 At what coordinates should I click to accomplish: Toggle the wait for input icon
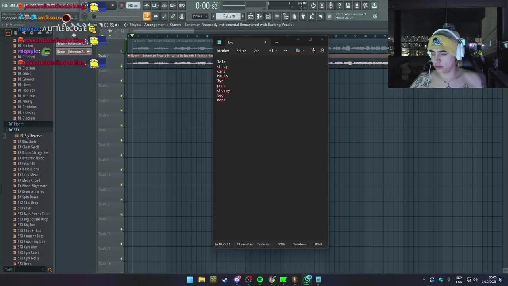coord(156,6)
